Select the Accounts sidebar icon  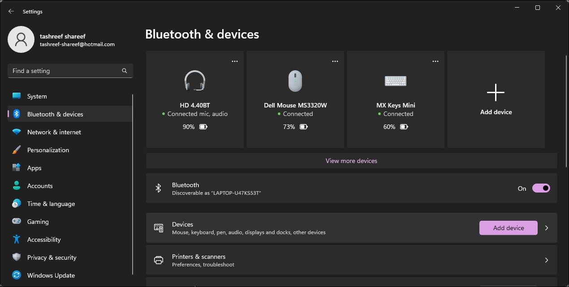click(17, 185)
